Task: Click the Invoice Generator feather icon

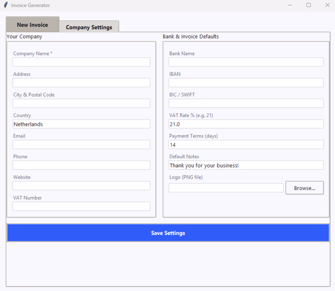Action: [x=6, y=5]
